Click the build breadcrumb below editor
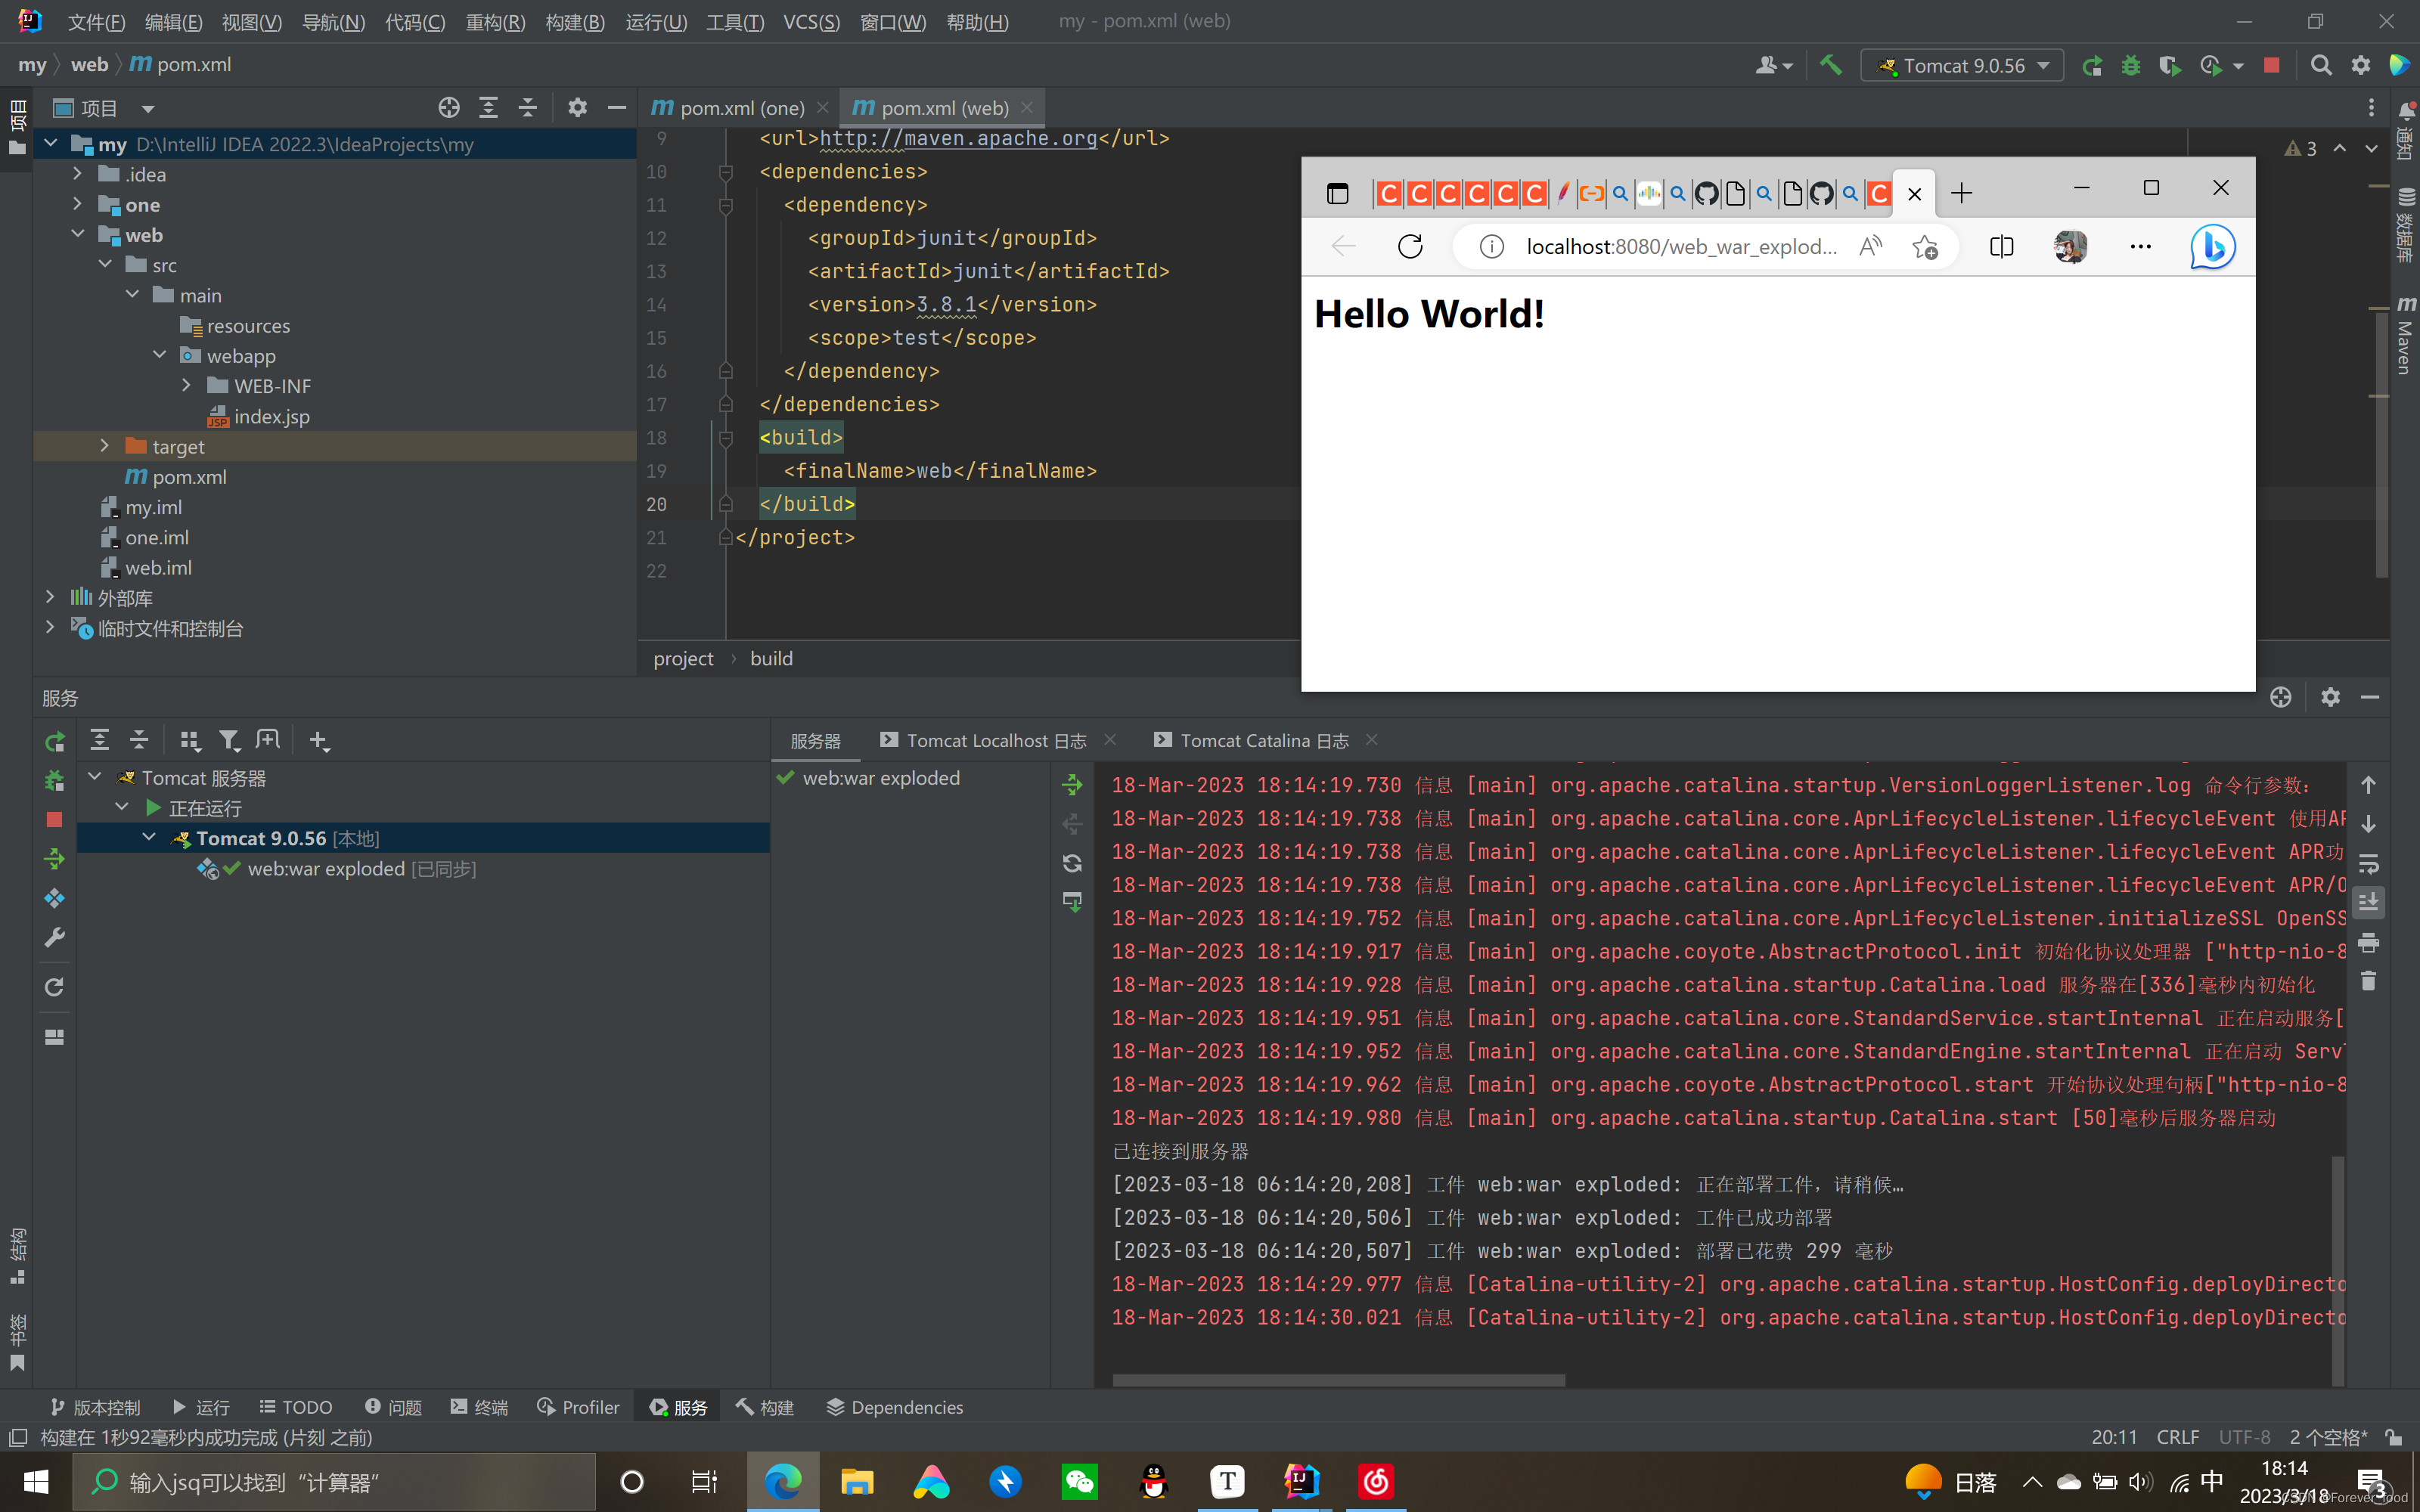2420x1512 pixels. pos(771,658)
